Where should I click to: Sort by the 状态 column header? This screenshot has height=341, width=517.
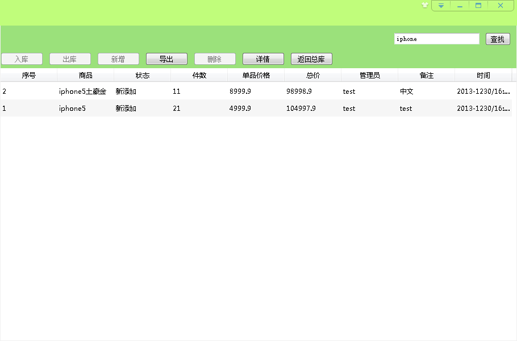(143, 76)
